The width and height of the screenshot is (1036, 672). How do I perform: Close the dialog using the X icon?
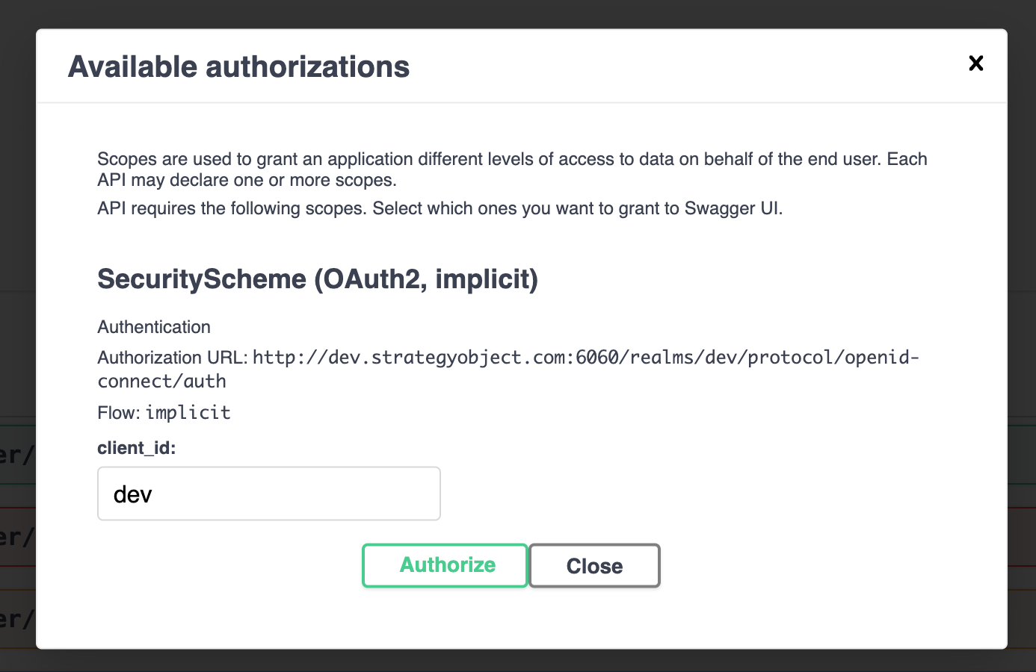(975, 63)
